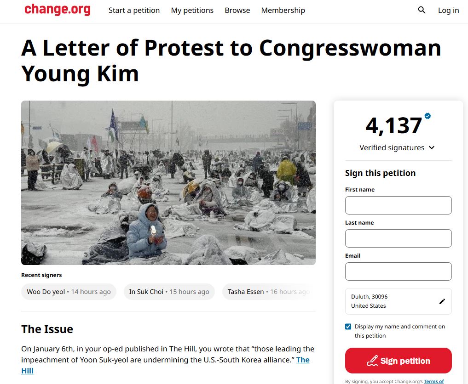The height and width of the screenshot is (384, 468).
Task: Select recent signer Woo Do yeol
Action: [69, 292]
